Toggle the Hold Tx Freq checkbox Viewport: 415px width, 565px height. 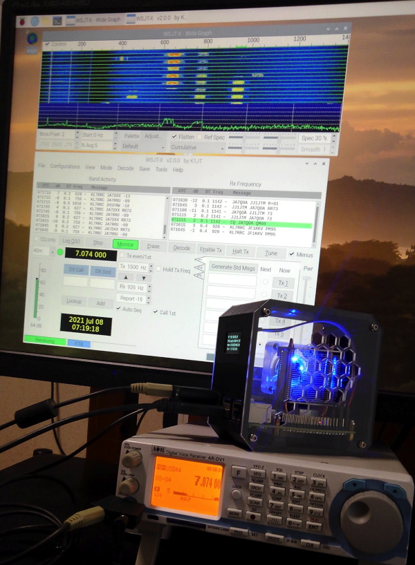pyautogui.click(x=158, y=269)
